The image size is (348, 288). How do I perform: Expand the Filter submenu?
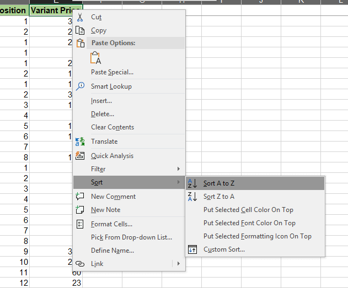(x=178, y=169)
